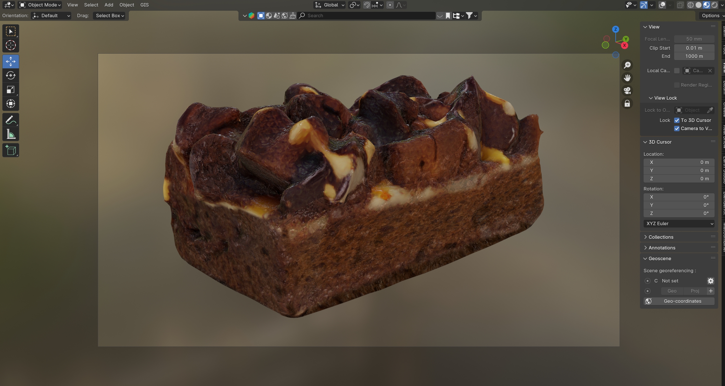The image size is (725, 386).
Task: Click the pan hand viewport icon
Action: pyautogui.click(x=627, y=78)
